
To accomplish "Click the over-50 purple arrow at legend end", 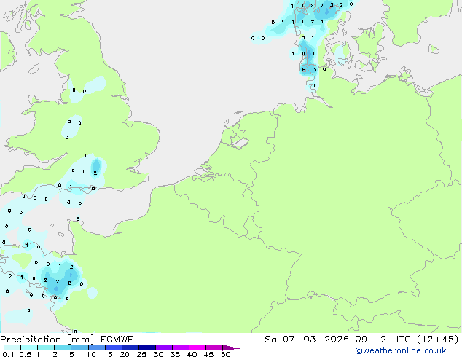I will pos(231,348).
